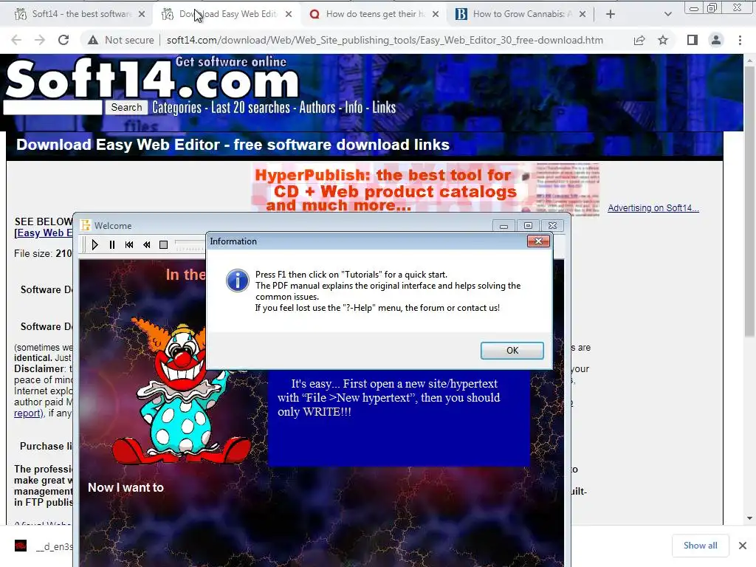Open the browser side panel
The width and height of the screenshot is (756, 567).
693,40
